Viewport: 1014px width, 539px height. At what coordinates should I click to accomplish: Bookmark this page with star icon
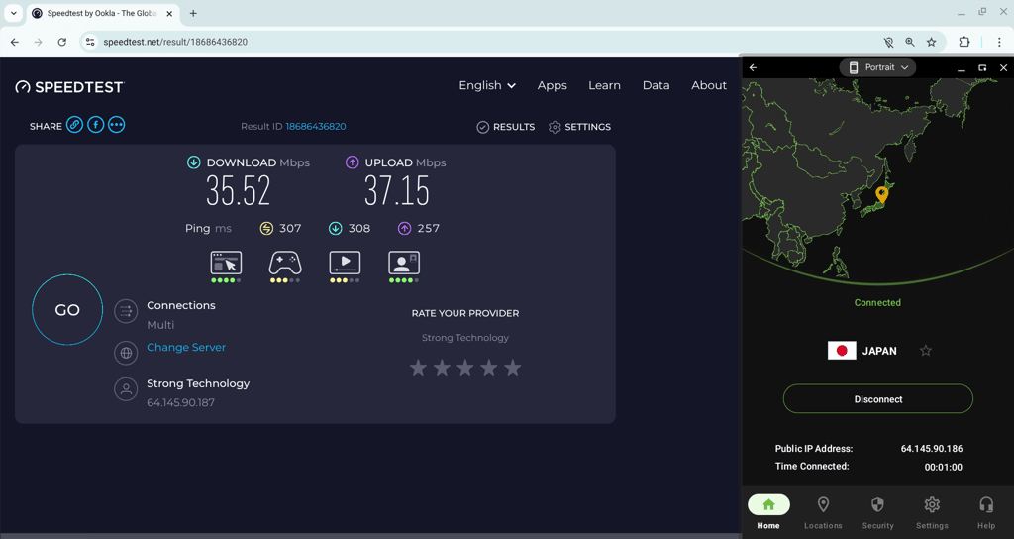[931, 42]
